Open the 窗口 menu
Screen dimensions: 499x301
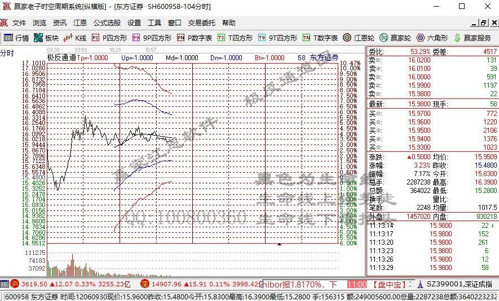tap(175, 23)
